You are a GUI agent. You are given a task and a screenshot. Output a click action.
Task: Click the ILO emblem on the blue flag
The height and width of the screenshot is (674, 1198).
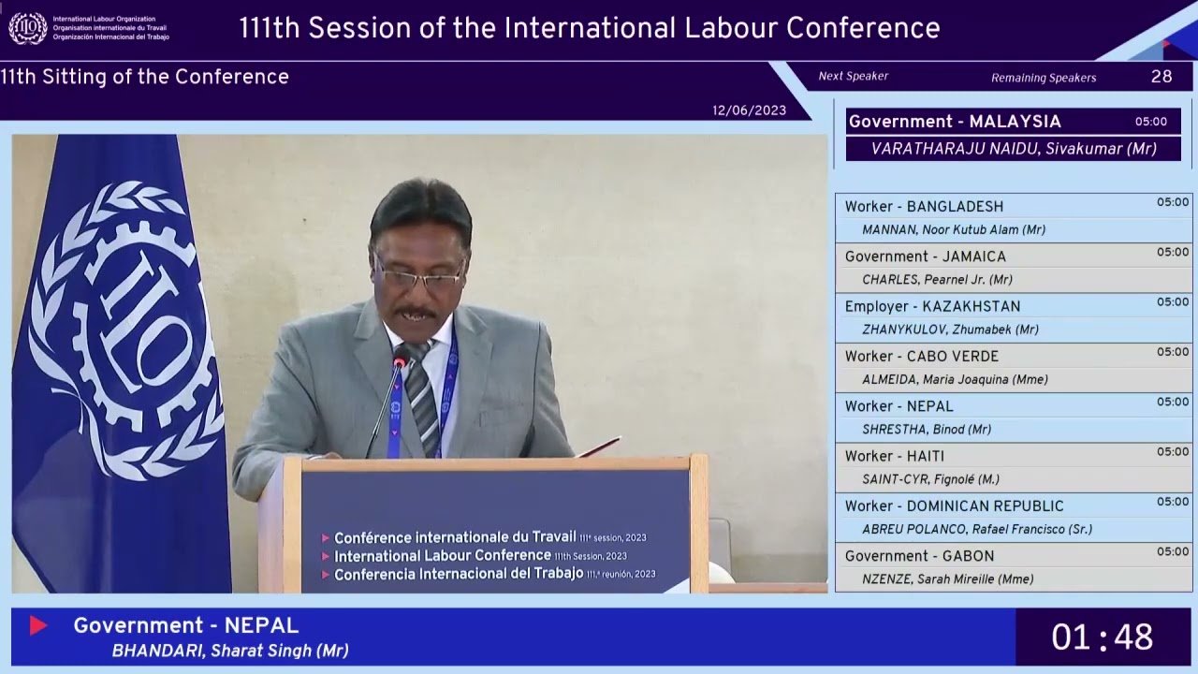[126, 330]
